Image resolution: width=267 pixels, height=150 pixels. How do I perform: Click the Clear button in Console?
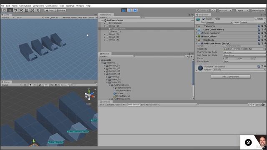click(x=102, y=105)
